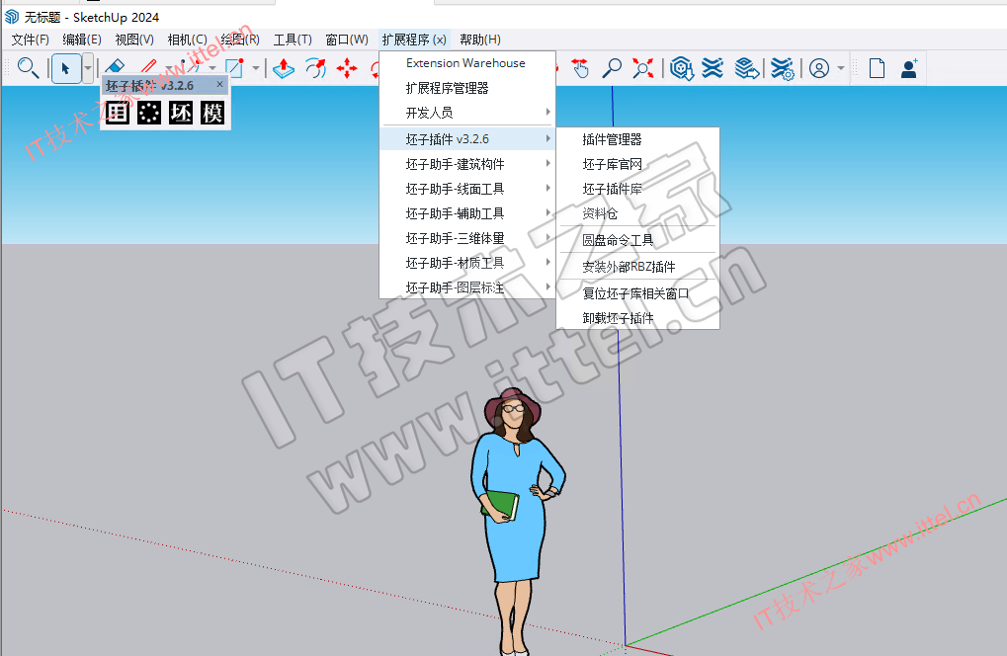Open 坯子库官网 submenu link
Image resolution: width=1007 pixels, height=656 pixels.
point(637,164)
